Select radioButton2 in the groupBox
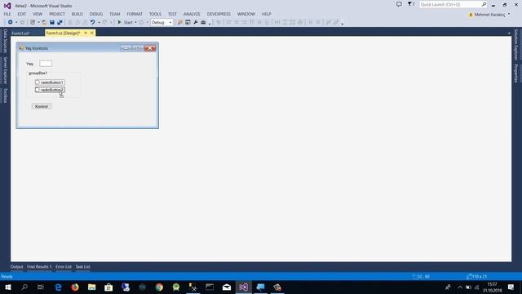 [x=50, y=90]
